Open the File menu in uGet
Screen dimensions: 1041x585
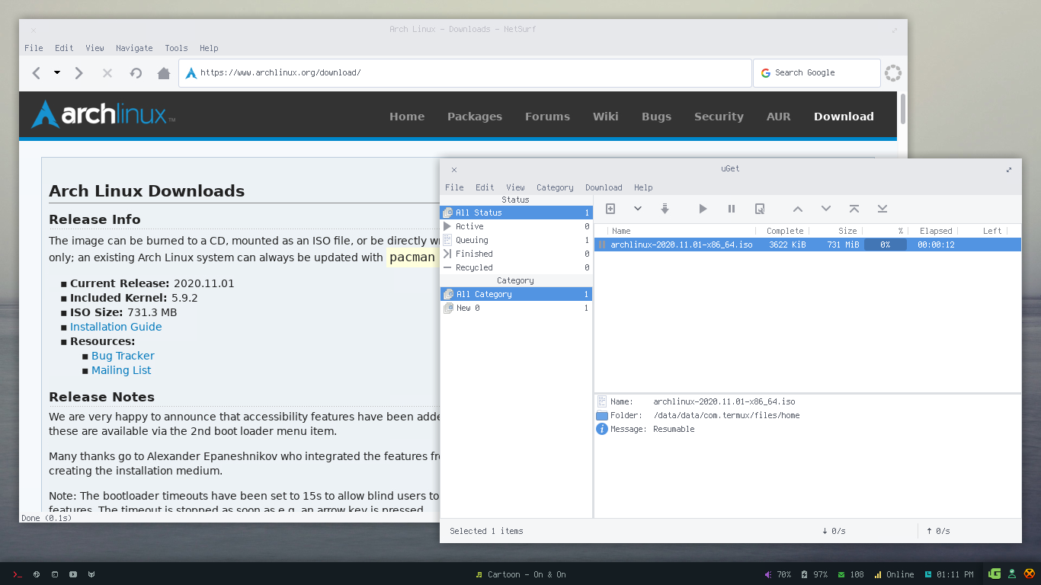click(454, 187)
